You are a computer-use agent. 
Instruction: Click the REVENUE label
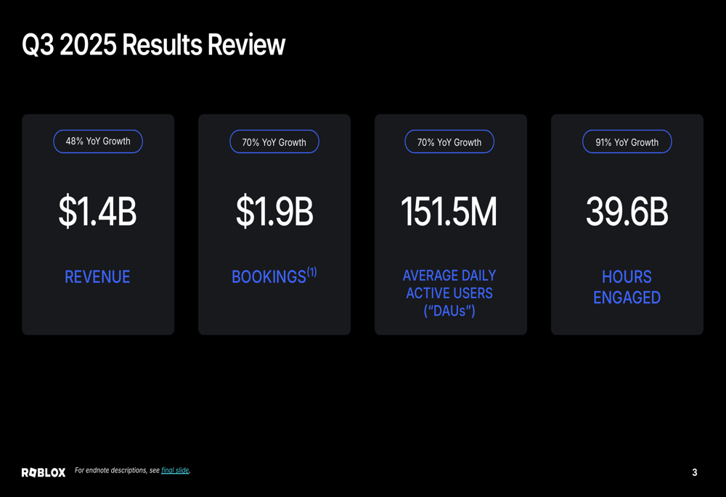97,277
